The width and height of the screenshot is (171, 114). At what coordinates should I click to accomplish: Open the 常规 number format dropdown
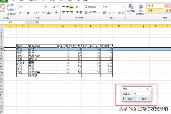(124, 7)
